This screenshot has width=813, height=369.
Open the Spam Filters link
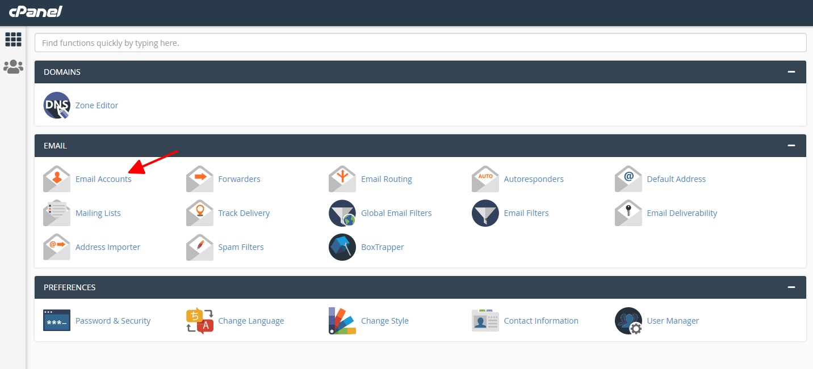241,247
